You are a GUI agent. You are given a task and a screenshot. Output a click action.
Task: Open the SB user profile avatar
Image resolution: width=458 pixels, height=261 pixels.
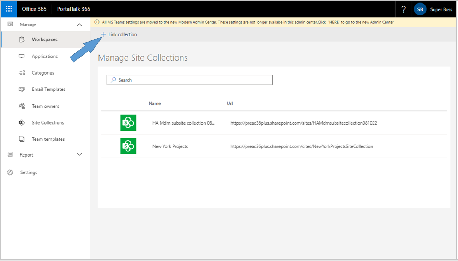coord(420,9)
